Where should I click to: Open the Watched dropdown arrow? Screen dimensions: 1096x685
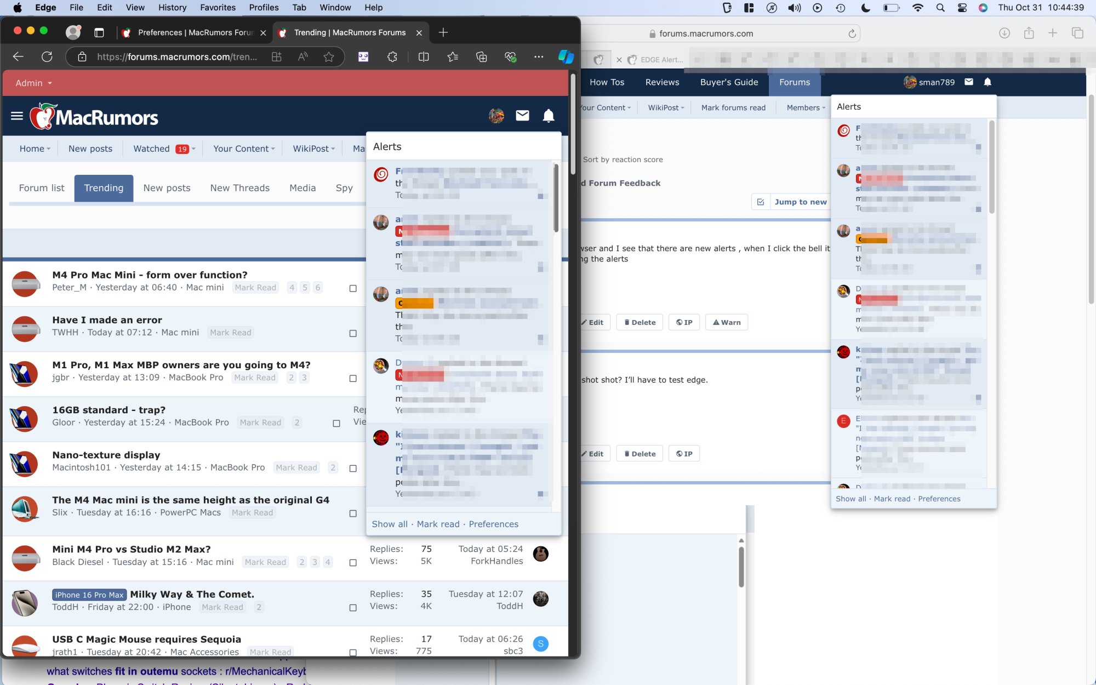pos(193,149)
